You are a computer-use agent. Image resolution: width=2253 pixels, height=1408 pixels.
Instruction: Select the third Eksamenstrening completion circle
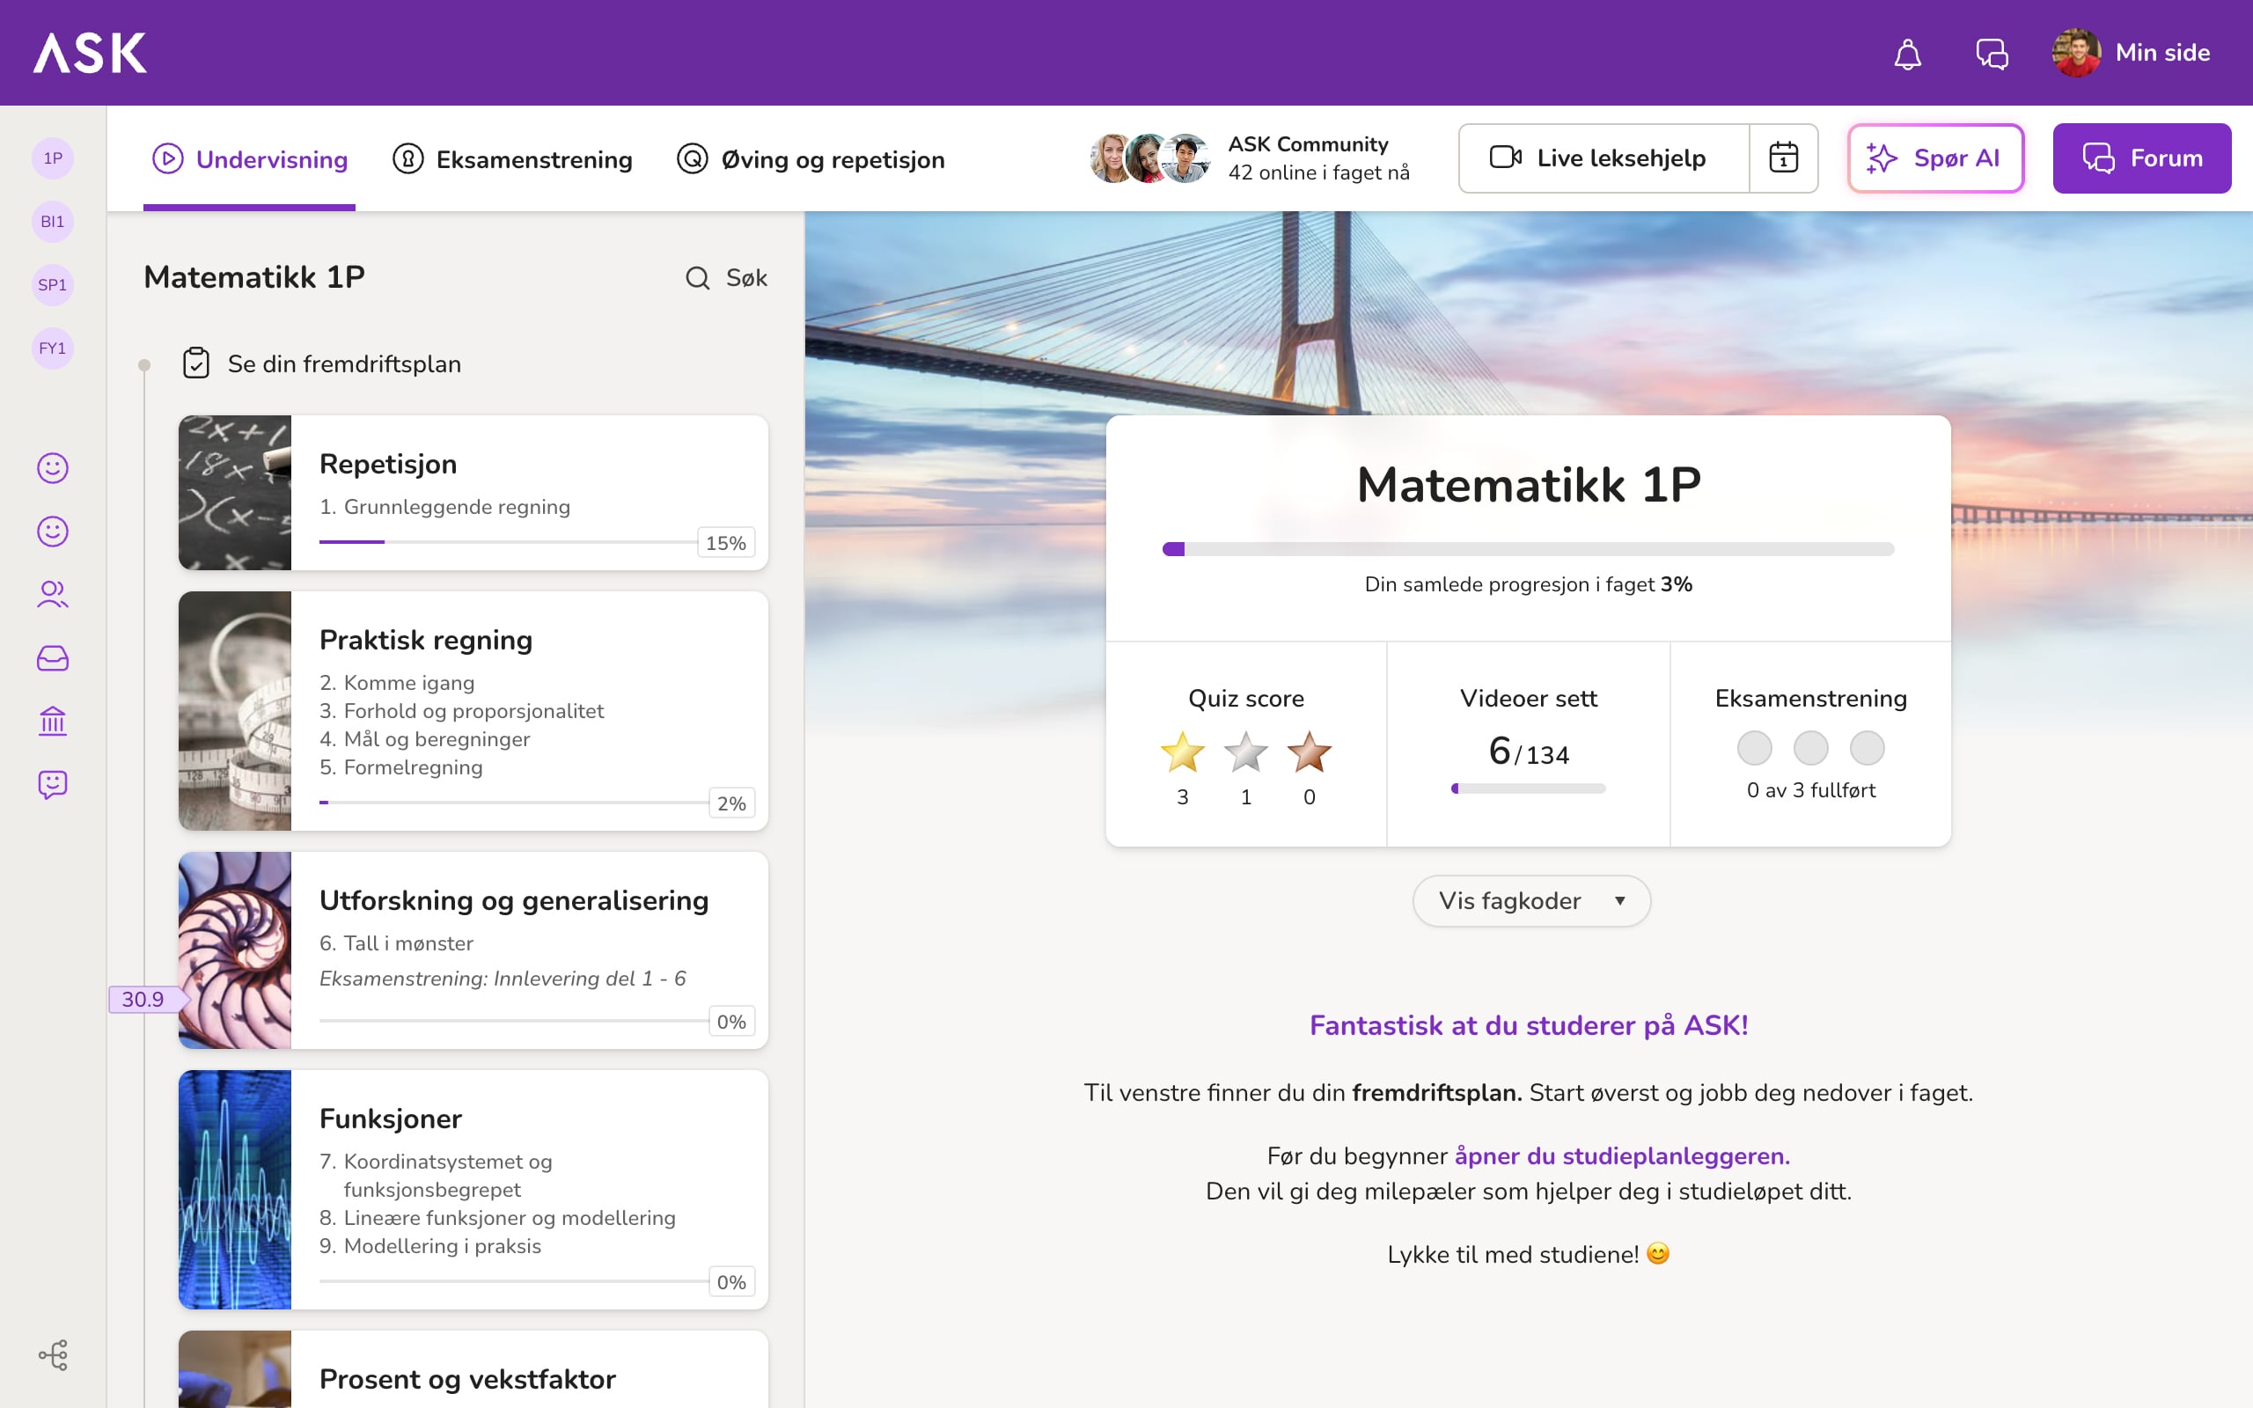point(1867,748)
